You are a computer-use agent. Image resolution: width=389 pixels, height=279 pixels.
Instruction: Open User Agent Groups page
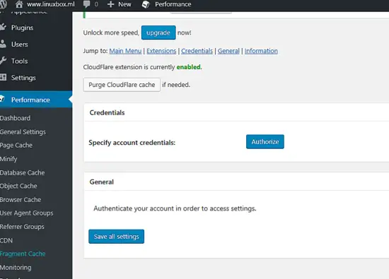point(27,213)
